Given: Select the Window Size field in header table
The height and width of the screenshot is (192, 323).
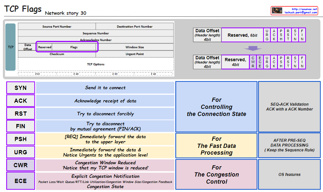Looking at the screenshot, I should pyautogui.click(x=135, y=47).
